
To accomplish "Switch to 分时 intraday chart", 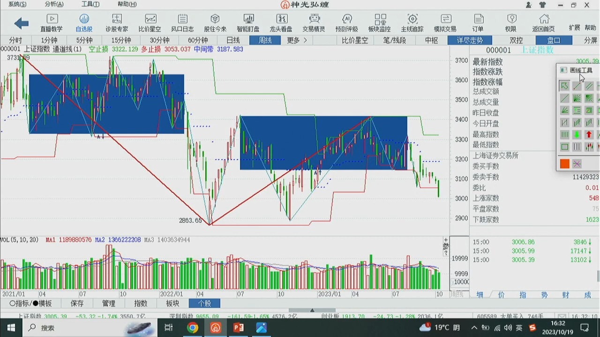I will [x=15, y=40].
